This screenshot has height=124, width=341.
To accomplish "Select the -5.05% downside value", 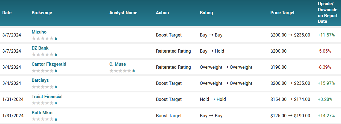I will coord(324,51).
